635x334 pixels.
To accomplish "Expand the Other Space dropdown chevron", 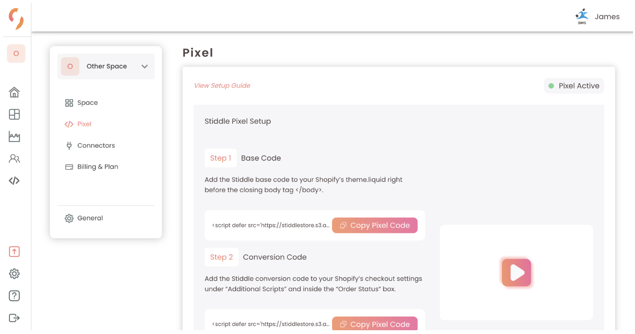I will 145,66.
